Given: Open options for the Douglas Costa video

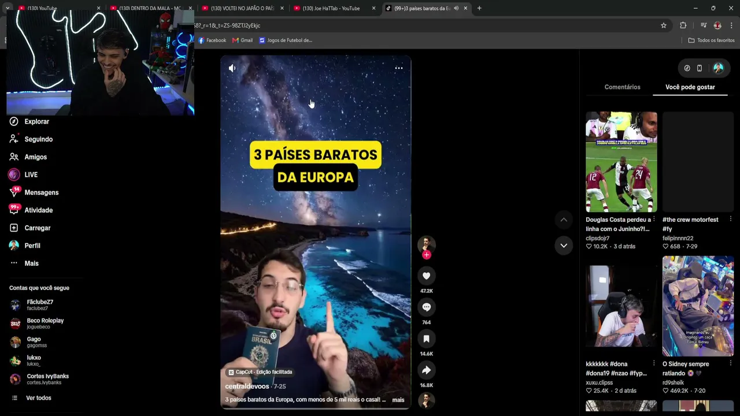Looking at the screenshot, I should pos(654,219).
